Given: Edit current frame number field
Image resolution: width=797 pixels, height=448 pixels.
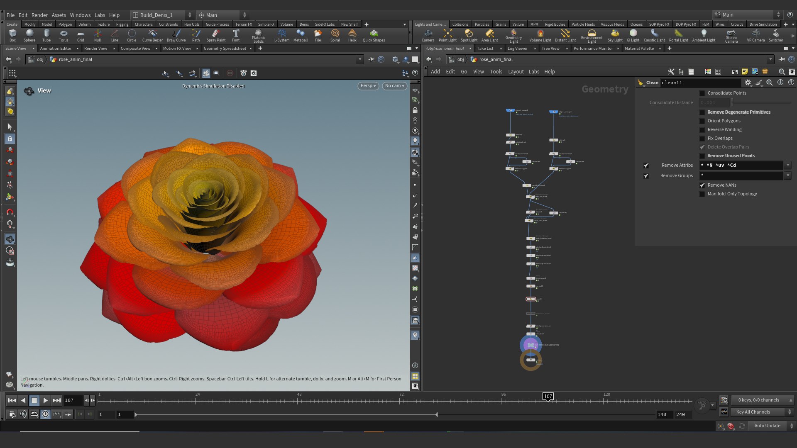Looking at the screenshot, I should [x=73, y=400].
